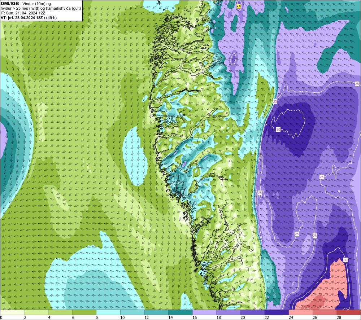The height and width of the screenshot is (320, 361).
Task: Select the 18–20 m/s lavender legend swatch
Action: point(229,312)
